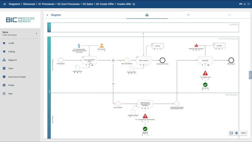Image resolution: width=252 pixels, height=142 pixels.
Task: Open Catalog from the sidebar
Action: pyautogui.click(x=12, y=51)
